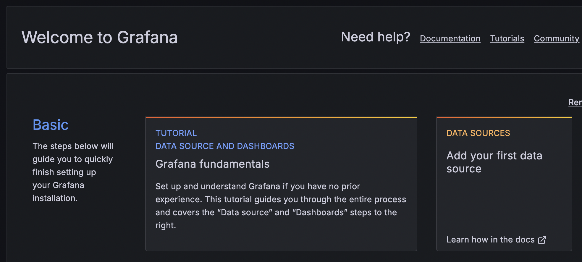Image resolution: width=582 pixels, height=262 pixels.
Task: Click the tutorial description paragraph text
Action: 281,206
